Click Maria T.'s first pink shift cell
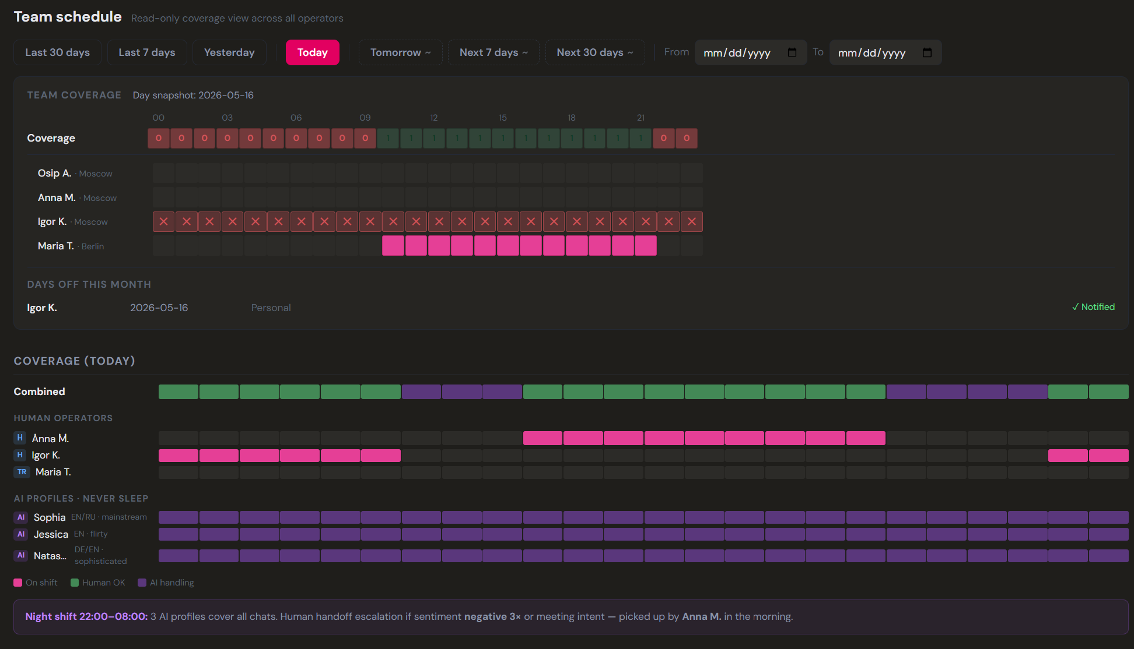This screenshot has height=649, width=1134. pyautogui.click(x=393, y=246)
